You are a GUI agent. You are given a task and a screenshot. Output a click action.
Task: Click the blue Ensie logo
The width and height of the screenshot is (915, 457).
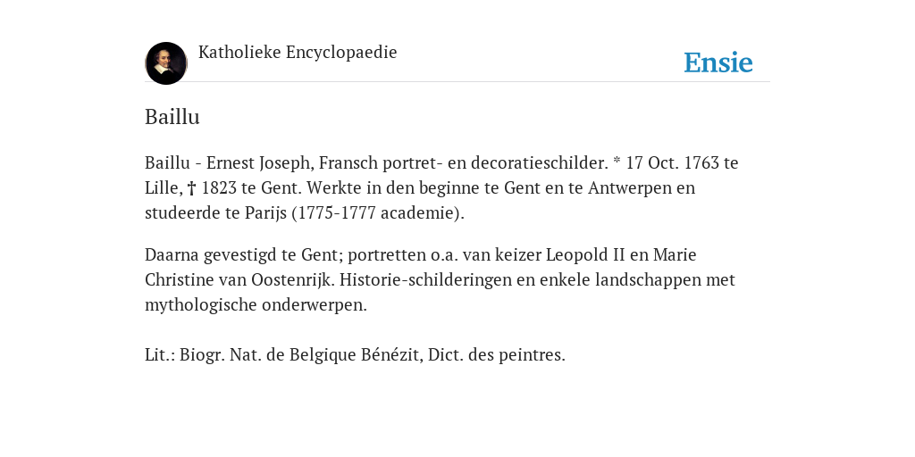point(718,62)
